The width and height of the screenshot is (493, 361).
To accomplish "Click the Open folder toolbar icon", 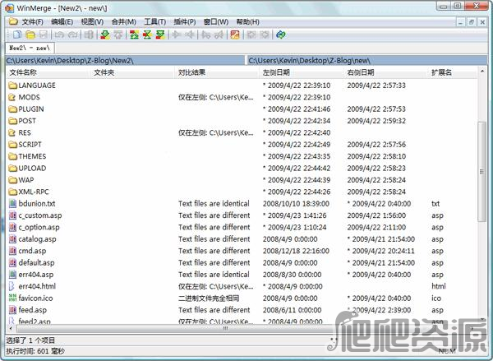I will (x=30, y=35).
